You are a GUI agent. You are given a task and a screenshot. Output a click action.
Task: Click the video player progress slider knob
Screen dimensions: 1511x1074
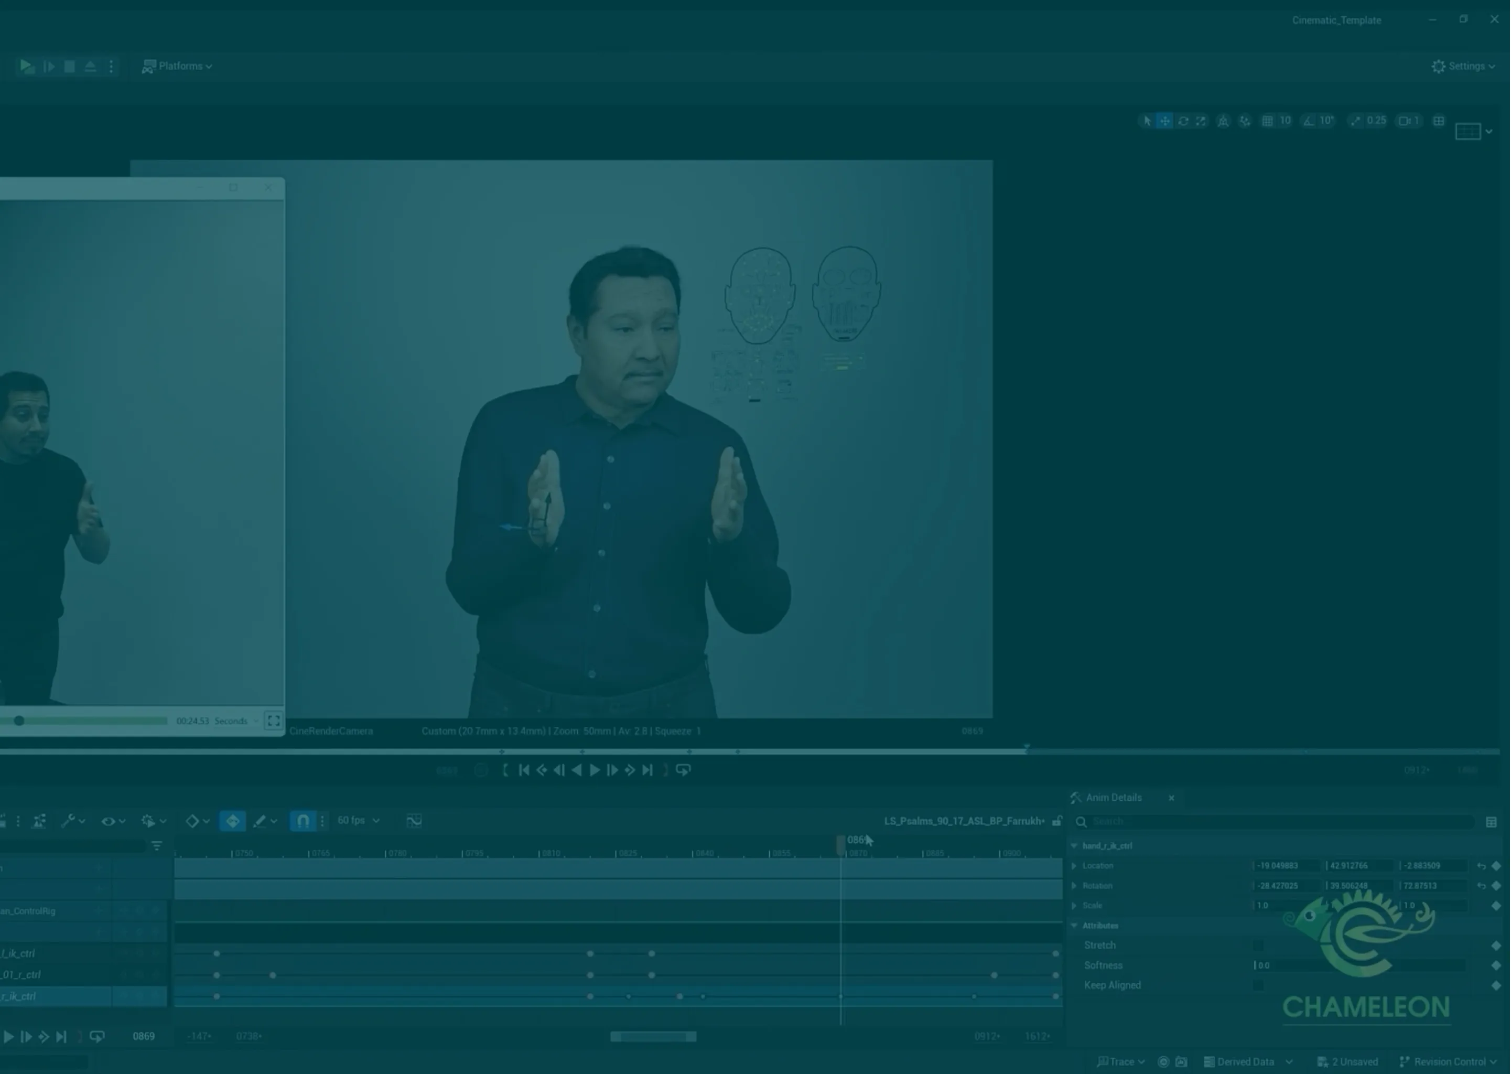pos(19,721)
